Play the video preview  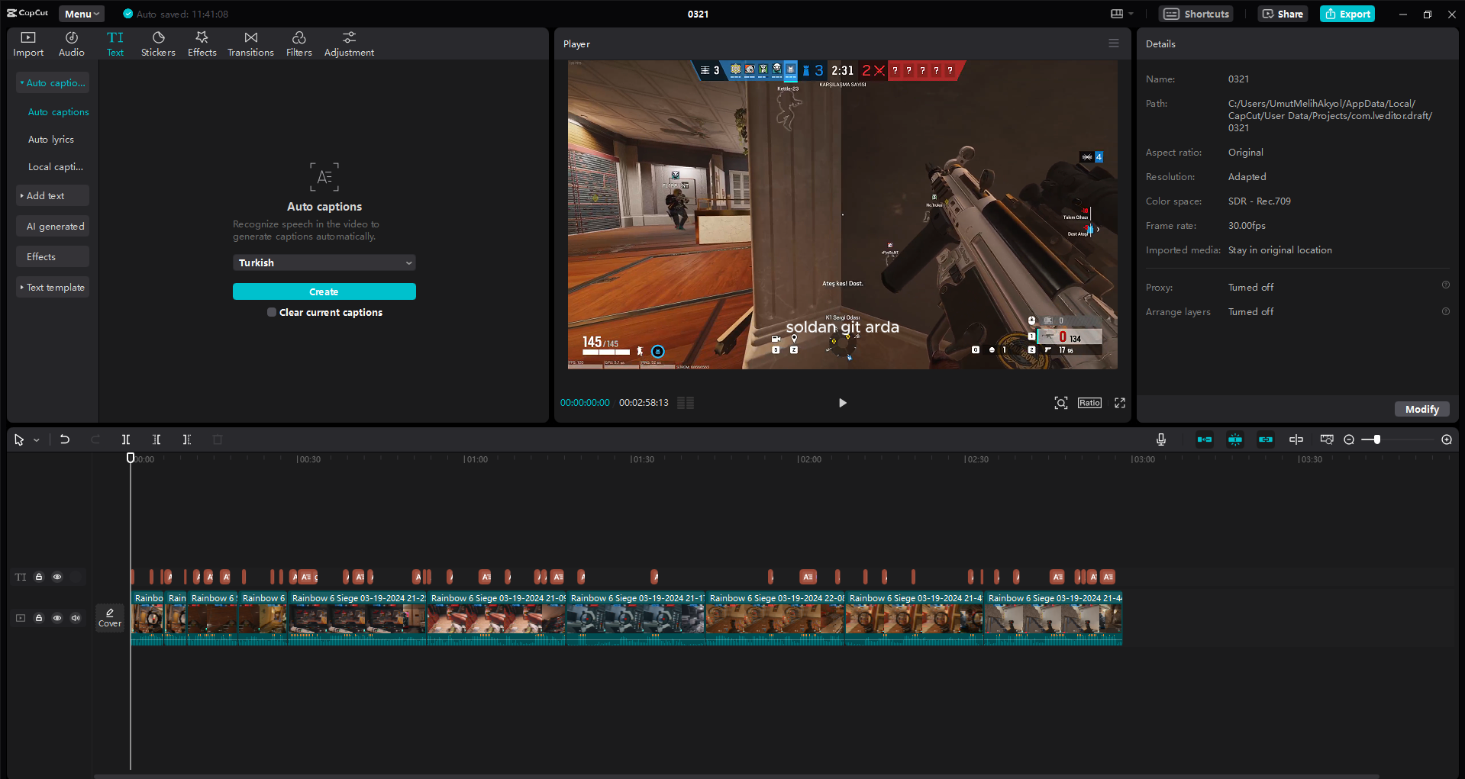click(842, 403)
